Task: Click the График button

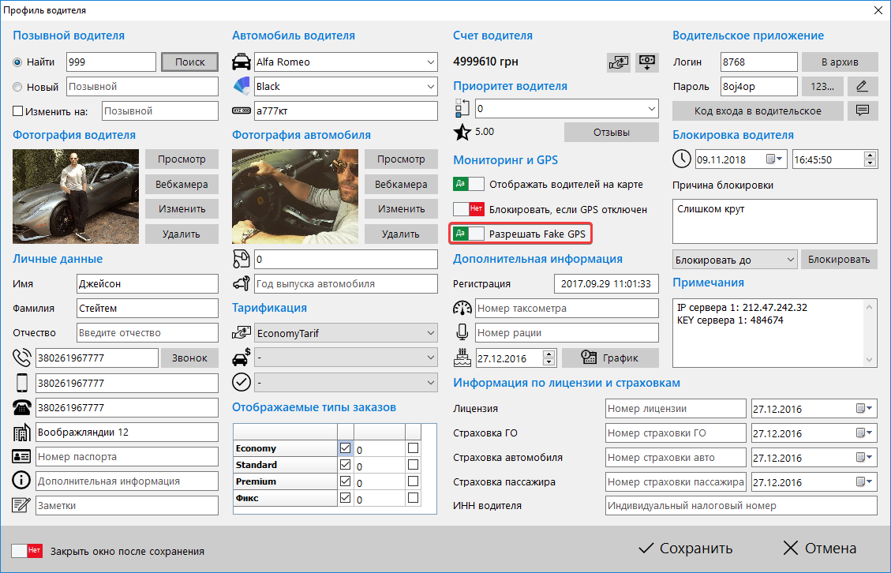Action: pyautogui.click(x=610, y=358)
